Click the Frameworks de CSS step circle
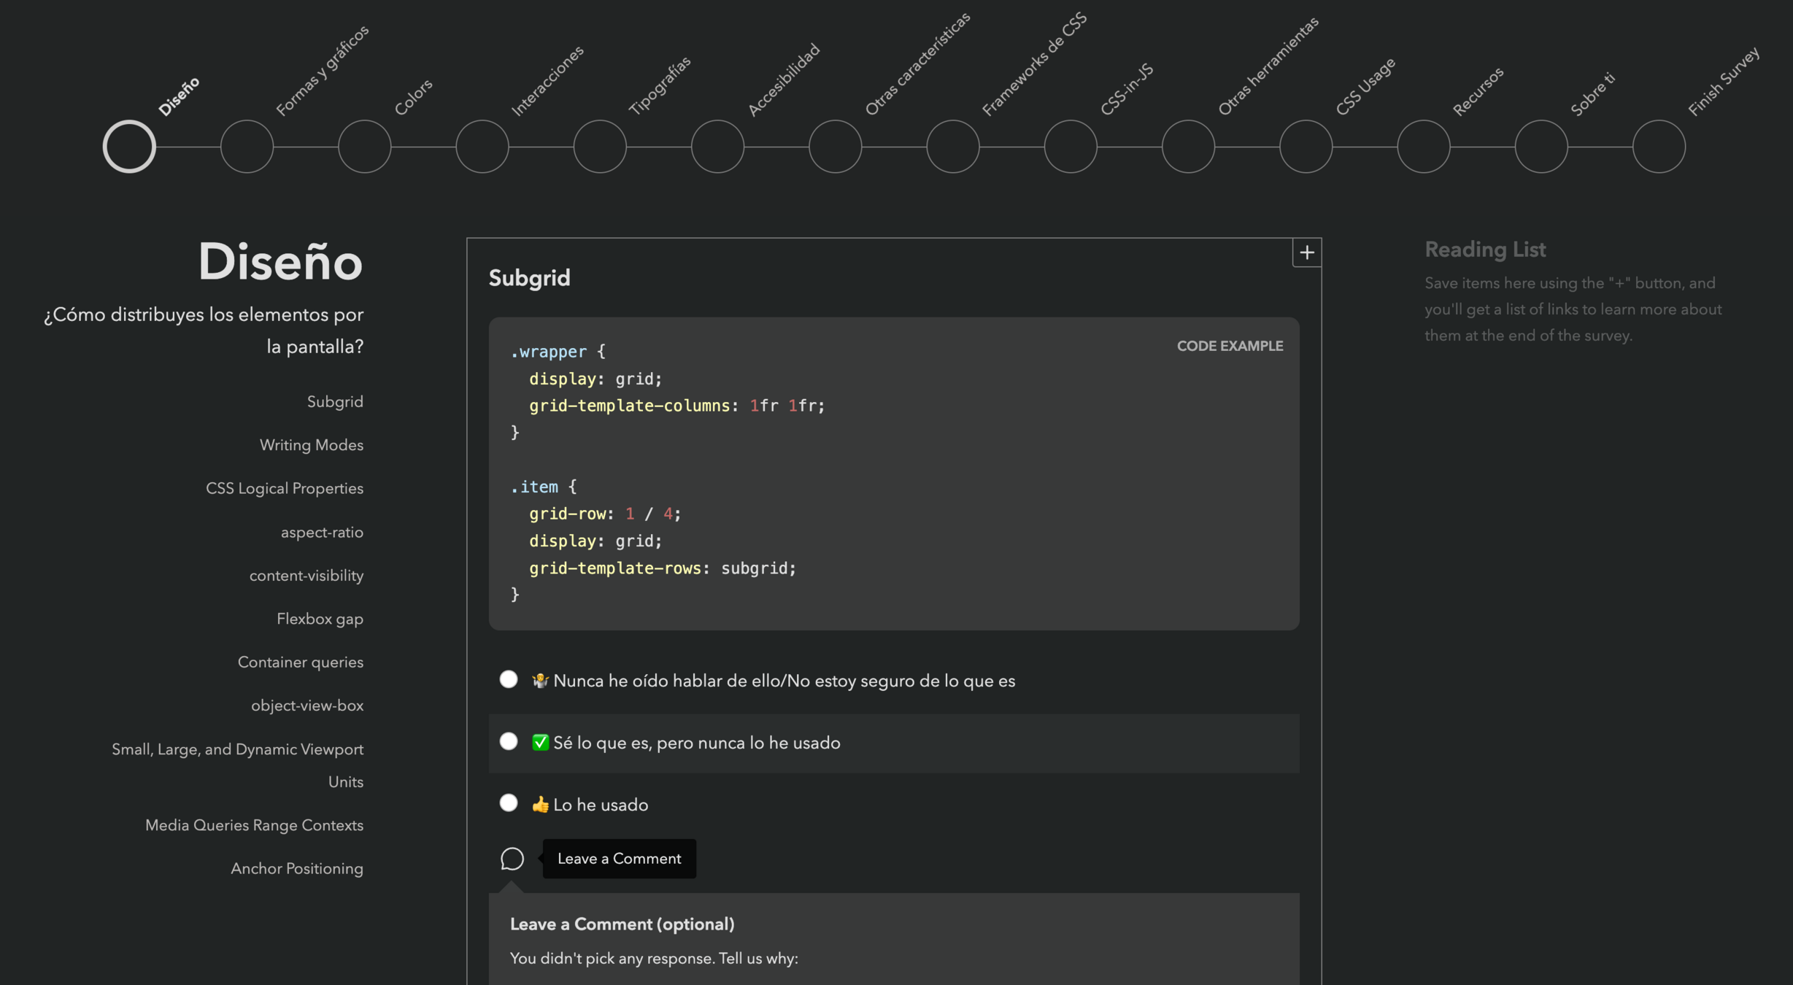This screenshot has height=985, width=1793. click(x=953, y=147)
